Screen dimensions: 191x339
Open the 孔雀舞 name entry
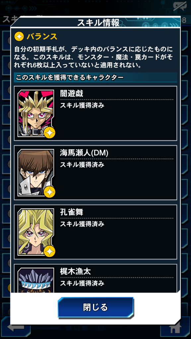point(72,212)
